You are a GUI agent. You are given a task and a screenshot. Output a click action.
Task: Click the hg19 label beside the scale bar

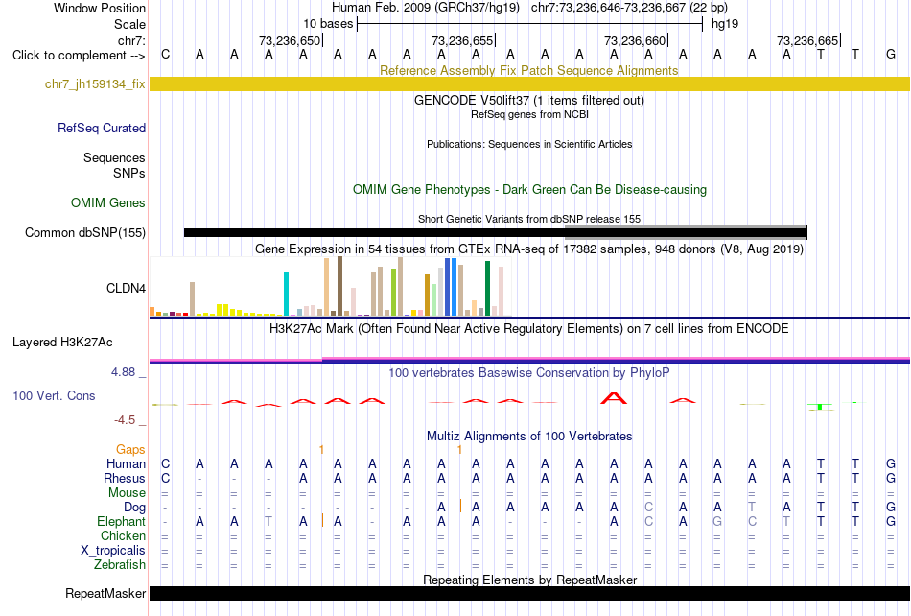tap(725, 24)
